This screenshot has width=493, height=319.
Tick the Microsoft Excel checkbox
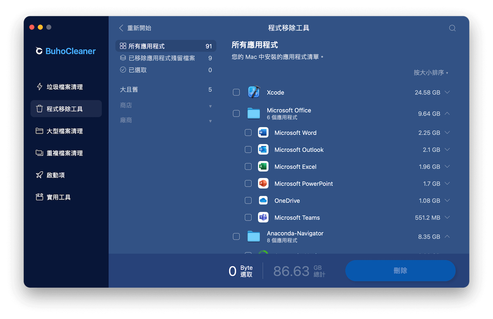coord(248,166)
